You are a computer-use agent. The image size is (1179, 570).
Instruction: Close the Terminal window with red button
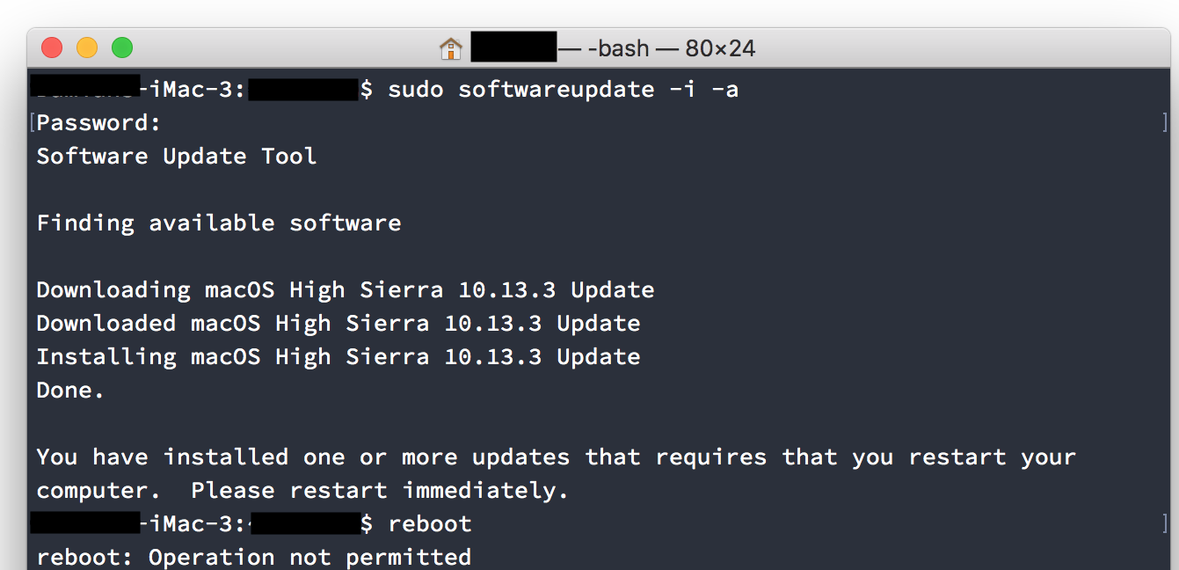tap(52, 47)
